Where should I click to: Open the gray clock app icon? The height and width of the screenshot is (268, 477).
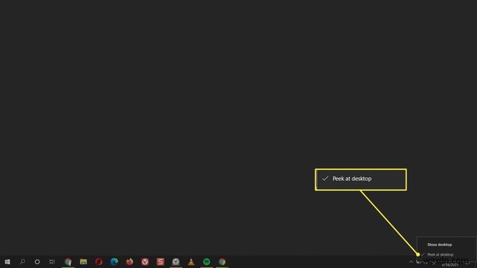tap(176, 261)
